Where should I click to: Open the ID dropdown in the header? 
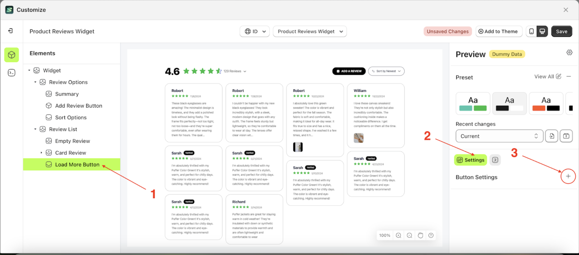click(x=254, y=31)
